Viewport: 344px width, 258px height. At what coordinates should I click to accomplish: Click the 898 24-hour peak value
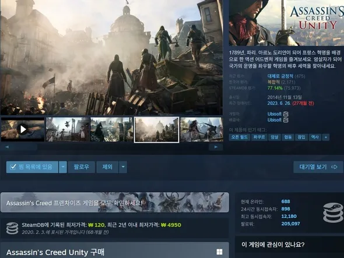(x=286, y=209)
